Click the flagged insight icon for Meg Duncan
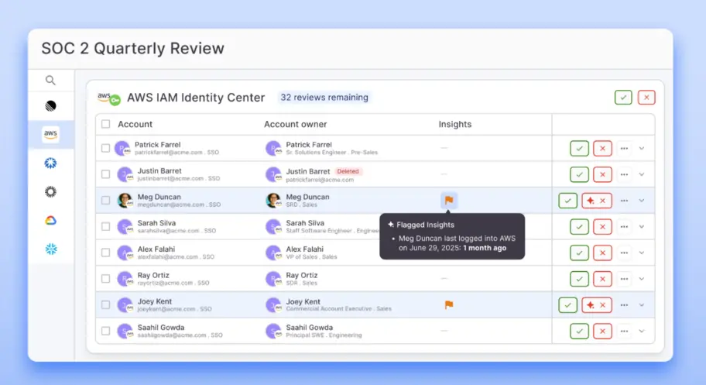The image size is (706, 385). tap(449, 201)
